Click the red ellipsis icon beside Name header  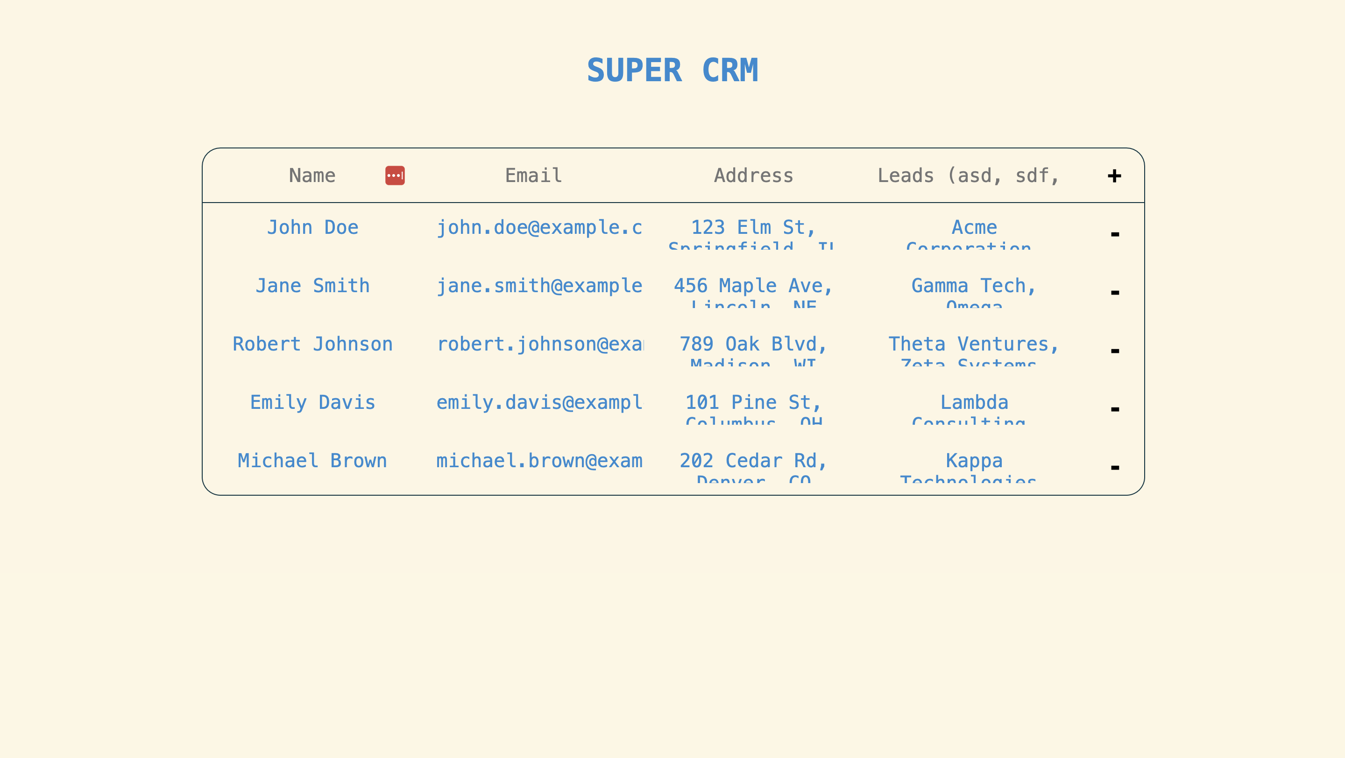pos(395,176)
